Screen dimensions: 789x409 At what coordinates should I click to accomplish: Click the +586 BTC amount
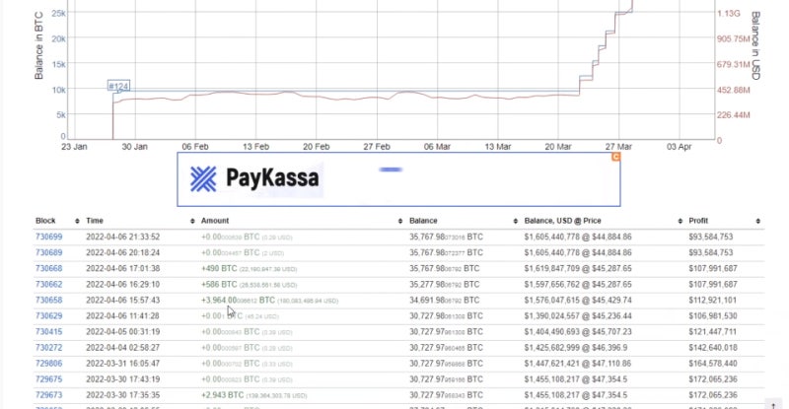(x=219, y=284)
